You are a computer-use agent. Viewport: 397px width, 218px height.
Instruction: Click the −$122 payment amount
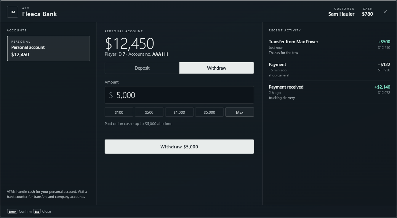[x=384, y=65]
